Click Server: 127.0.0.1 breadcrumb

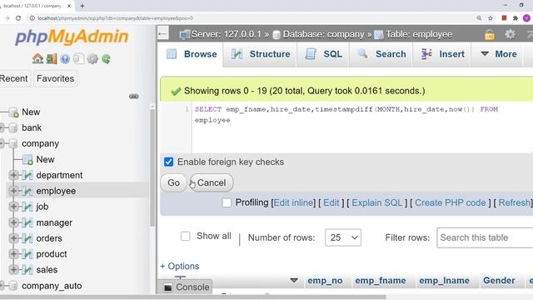[226, 34]
